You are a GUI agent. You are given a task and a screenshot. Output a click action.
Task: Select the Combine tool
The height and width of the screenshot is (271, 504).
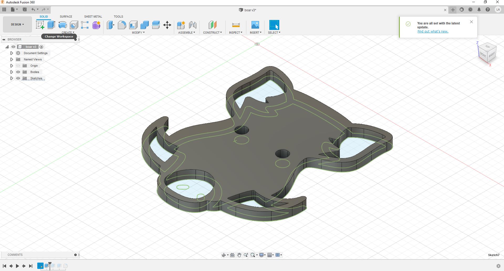click(x=144, y=25)
